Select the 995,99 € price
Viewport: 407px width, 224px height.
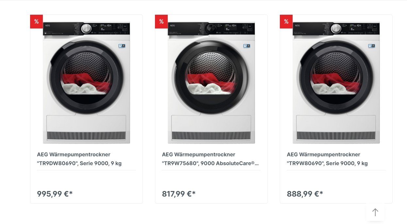(x=55, y=194)
